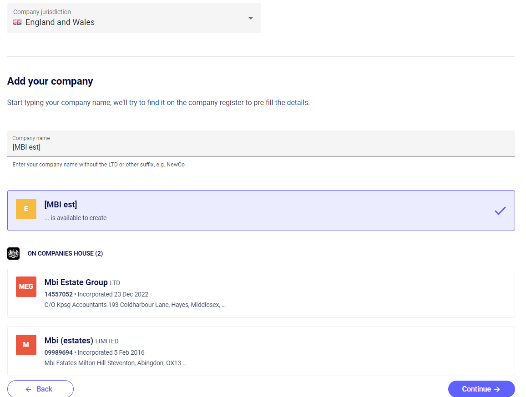
Task: Click company number 14557052
Action: 58,294
